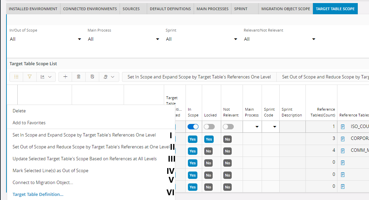Open the filter funnel icon
The image size is (369, 200).
(x=30, y=77)
